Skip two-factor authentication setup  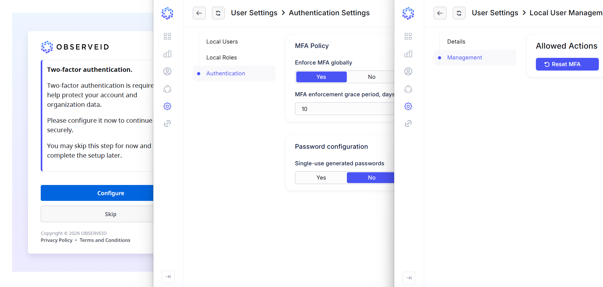point(97,214)
